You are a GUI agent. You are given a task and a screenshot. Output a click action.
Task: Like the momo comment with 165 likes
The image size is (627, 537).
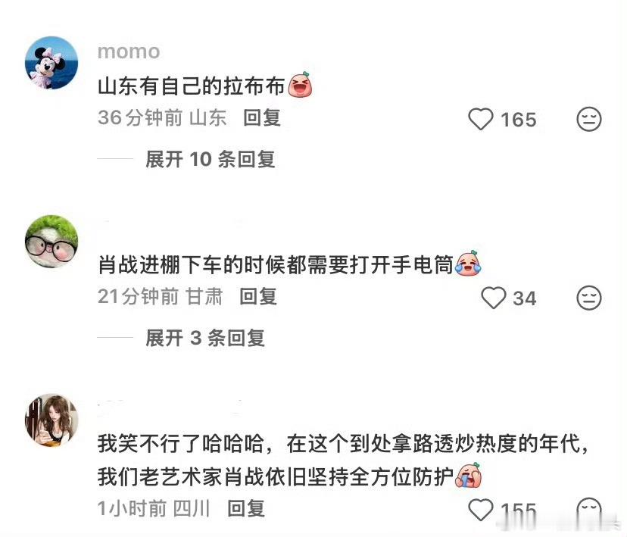coord(480,119)
